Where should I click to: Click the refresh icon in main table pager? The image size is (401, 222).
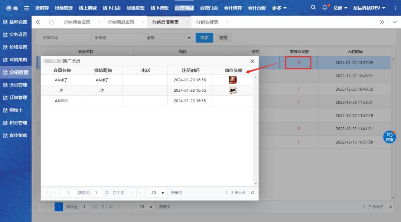pos(390,207)
